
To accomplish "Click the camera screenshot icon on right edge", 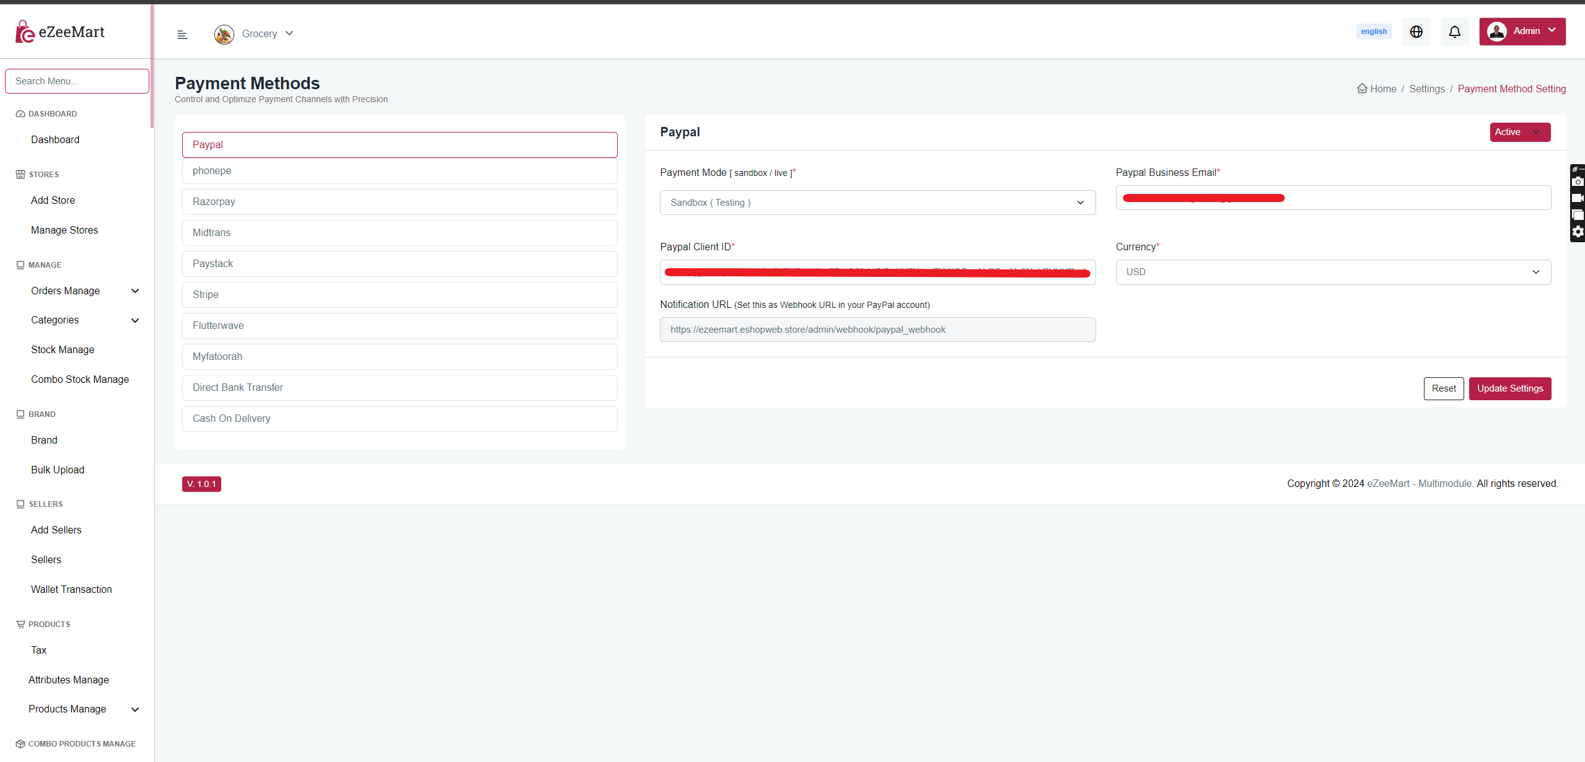I will 1578,182.
